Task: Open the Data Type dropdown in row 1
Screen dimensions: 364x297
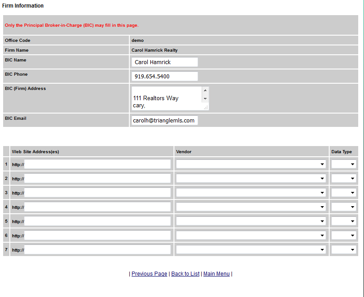Action: 343,164
